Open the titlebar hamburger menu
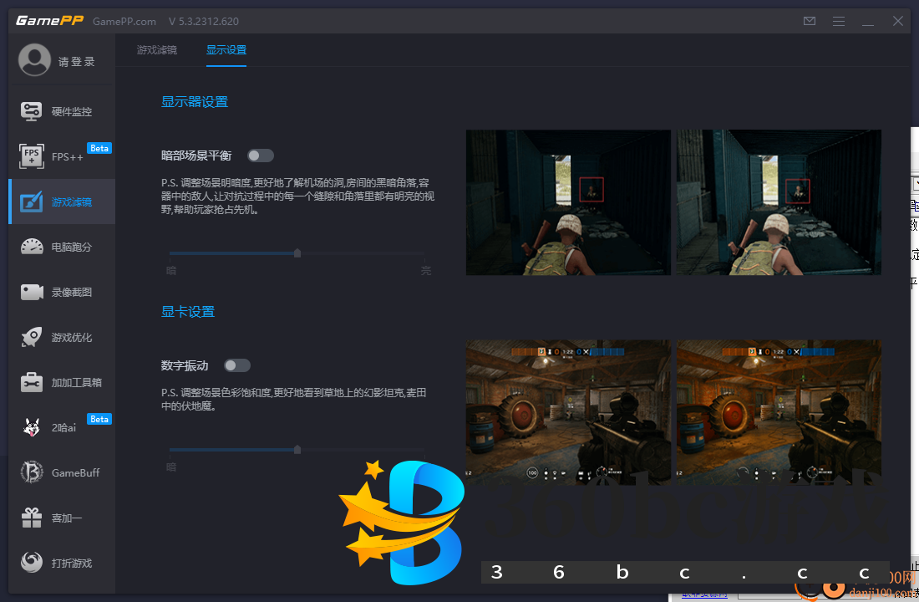Screen dimensions: 919x602 [838, 21]
